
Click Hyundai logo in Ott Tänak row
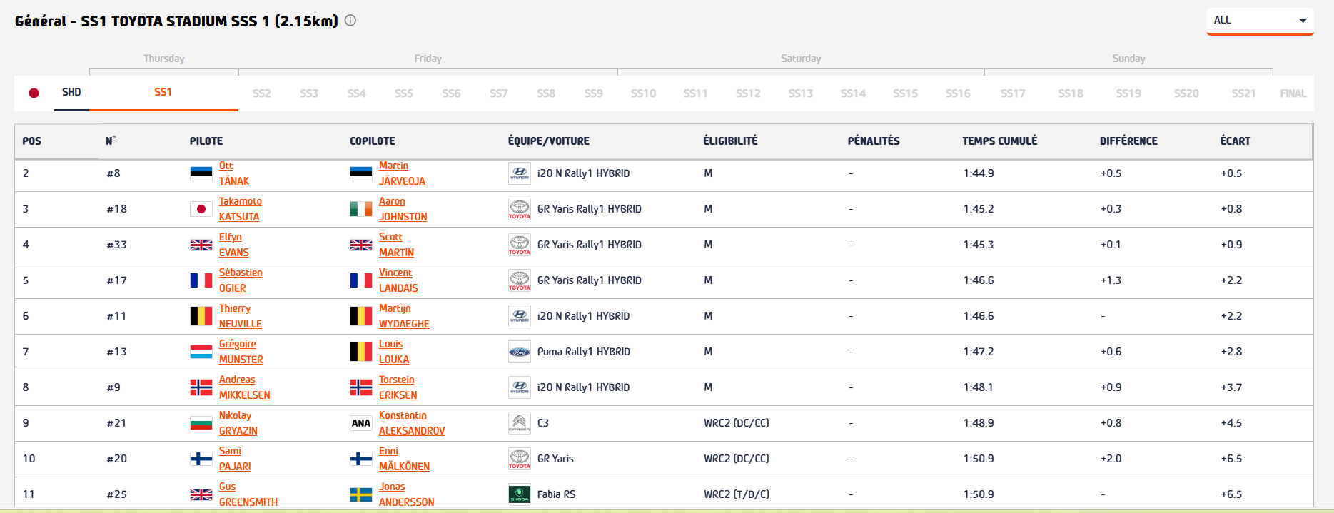coord(519,173)
